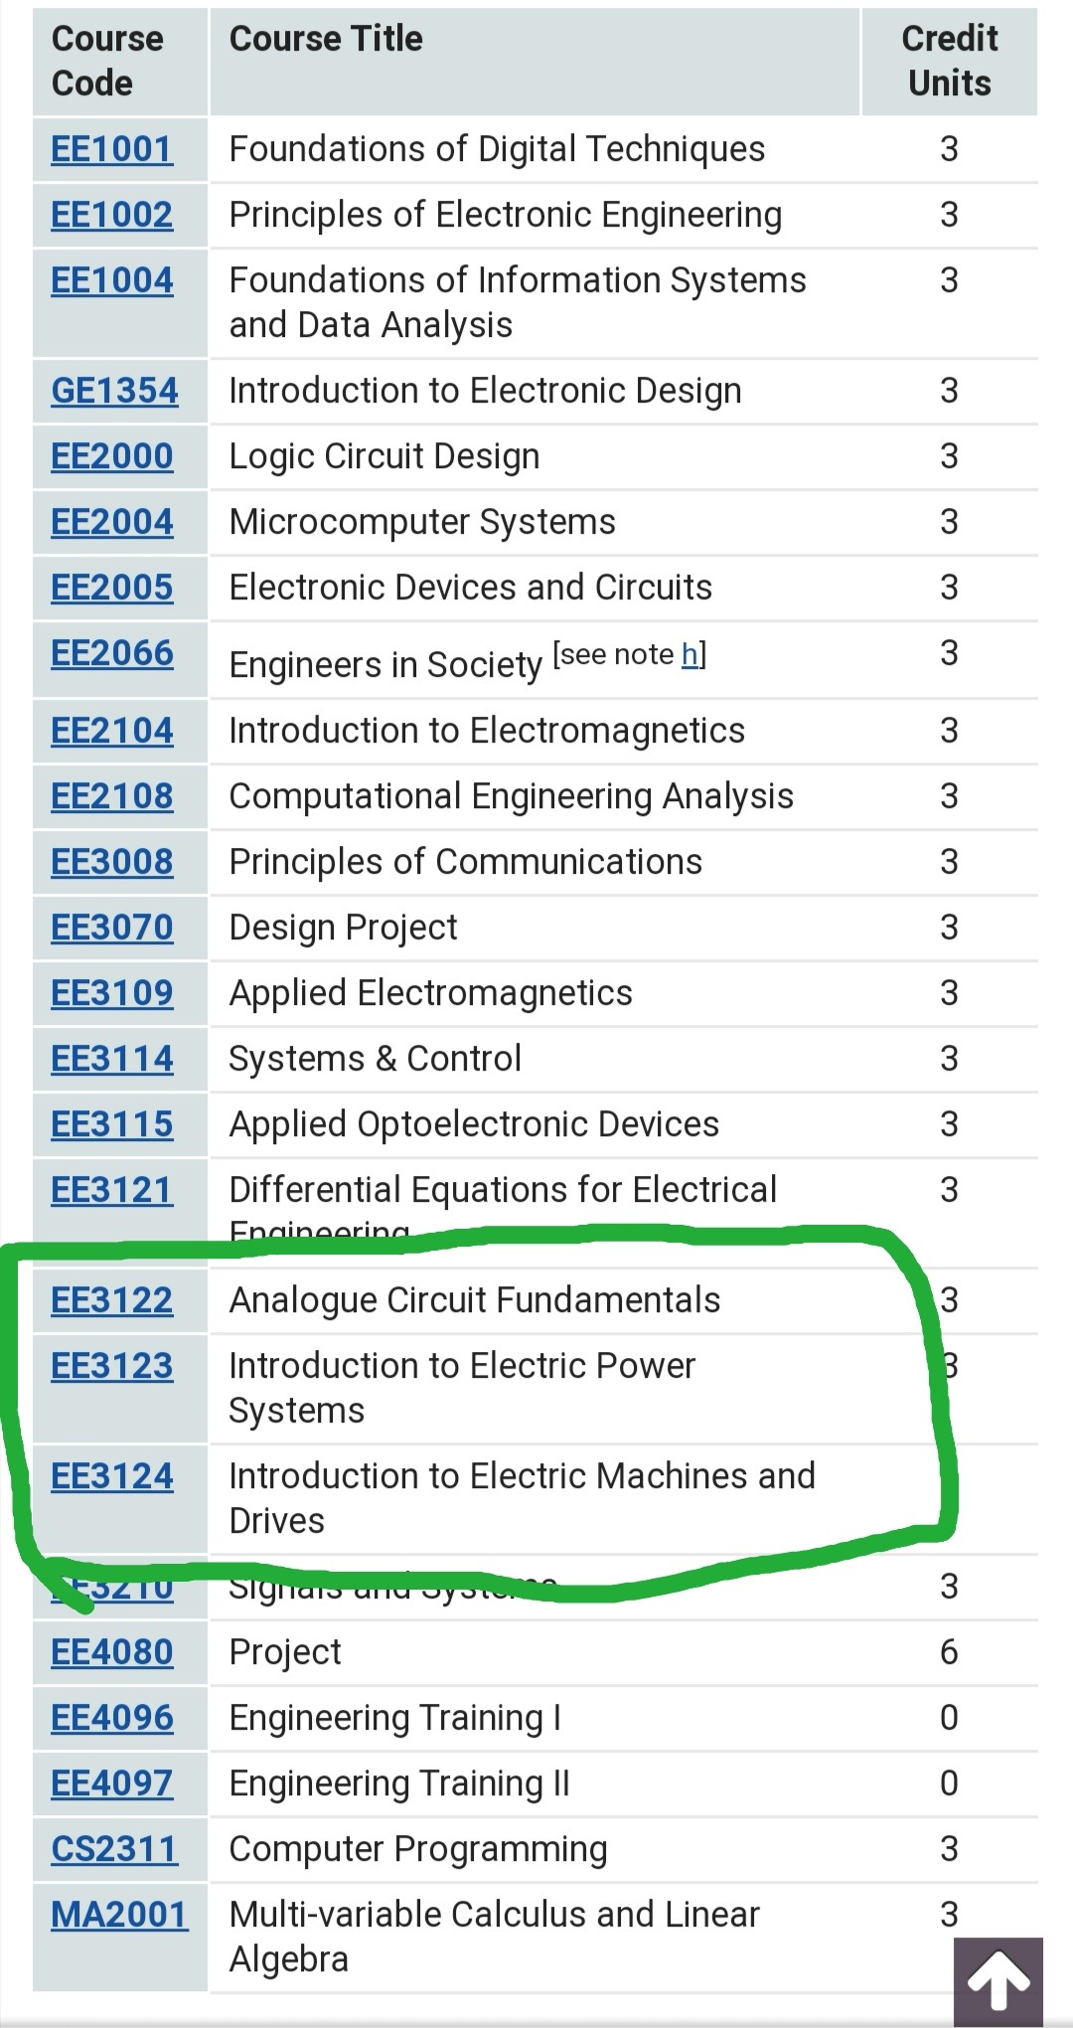Click the scroll-to-top arrow icon
The width and height of the screenshot is (1073, 2028).
point(997,1980)
